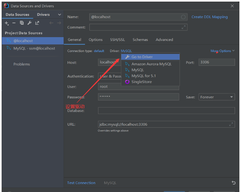This screenshot has width=241, height=192.
Task: Click the Create DDL Mapping link
Action: tap(209, 17)
